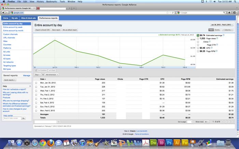Open the Finder icon in the dock
The image size is (239, 149).
(11, 143)
